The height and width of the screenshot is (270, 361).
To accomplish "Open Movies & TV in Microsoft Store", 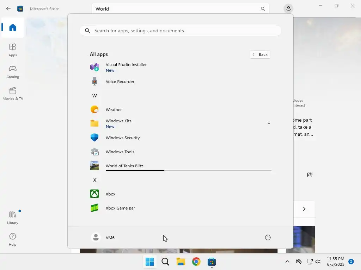I will (13, 94).
